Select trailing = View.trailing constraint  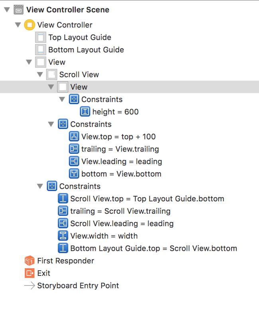[x=114, y=149]
